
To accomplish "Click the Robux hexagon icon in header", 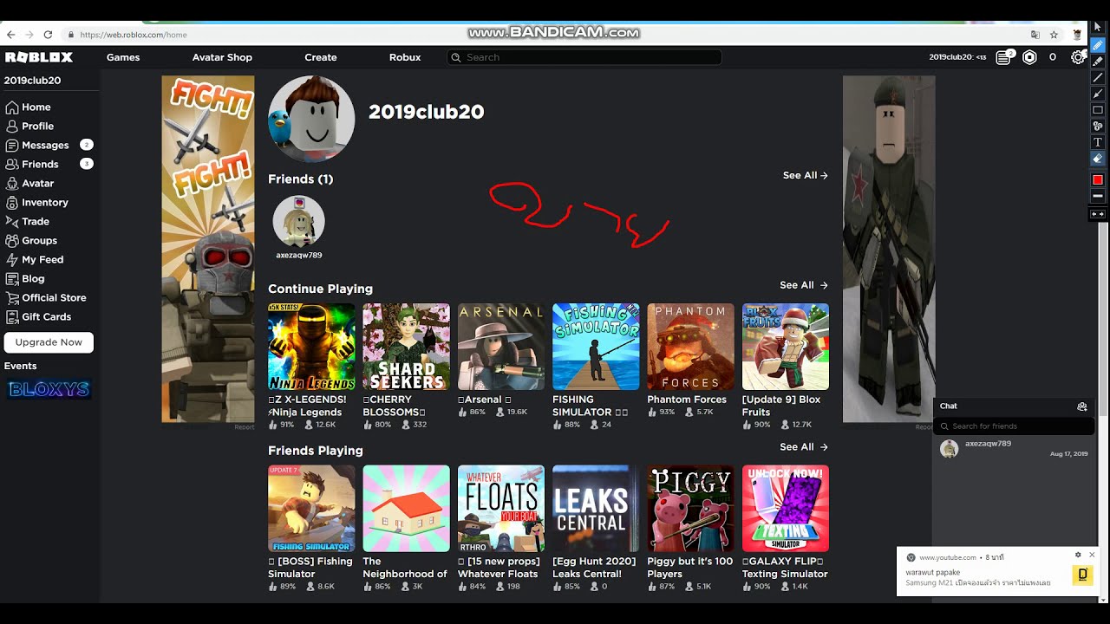I will [x=1029, y=57].
